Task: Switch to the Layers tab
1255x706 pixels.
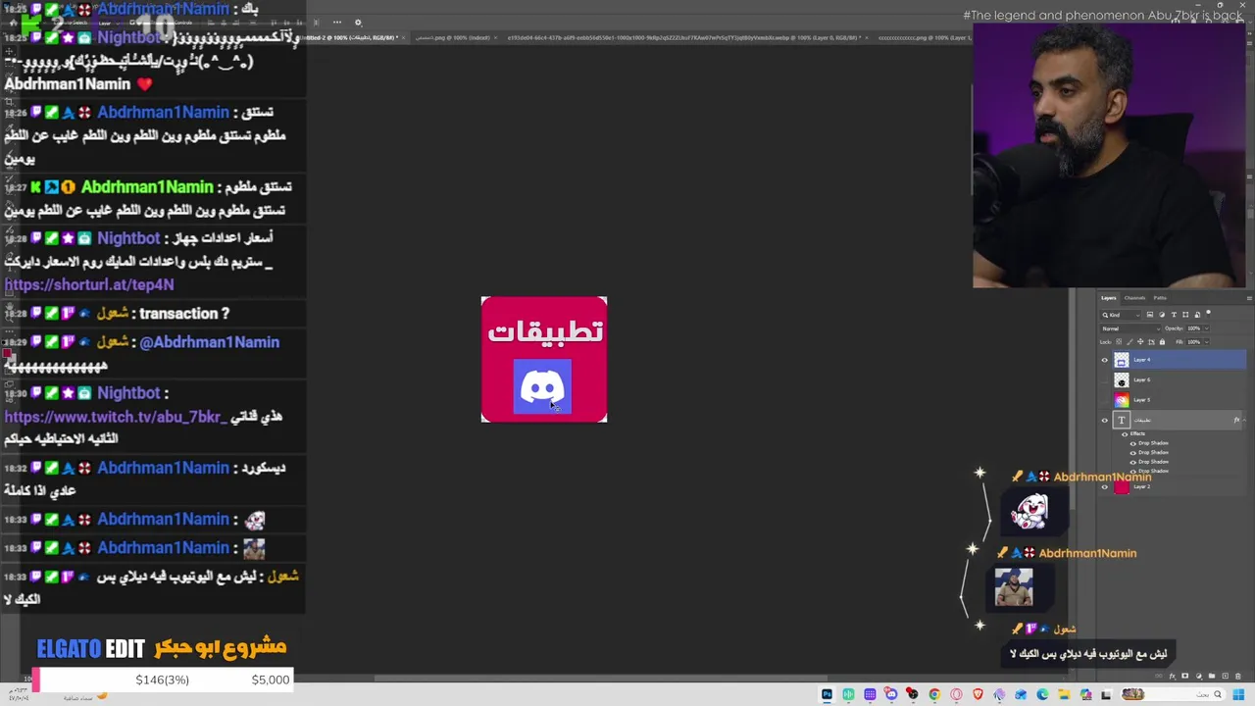Action: pos(1108,298)
